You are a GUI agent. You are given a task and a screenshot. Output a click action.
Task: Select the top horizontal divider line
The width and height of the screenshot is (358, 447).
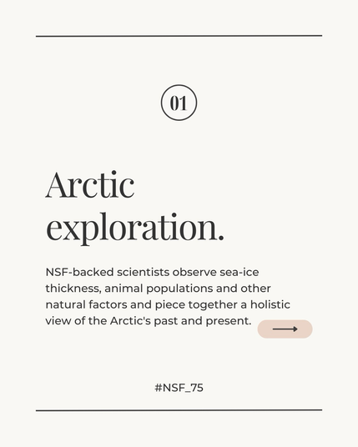(179, 36)
